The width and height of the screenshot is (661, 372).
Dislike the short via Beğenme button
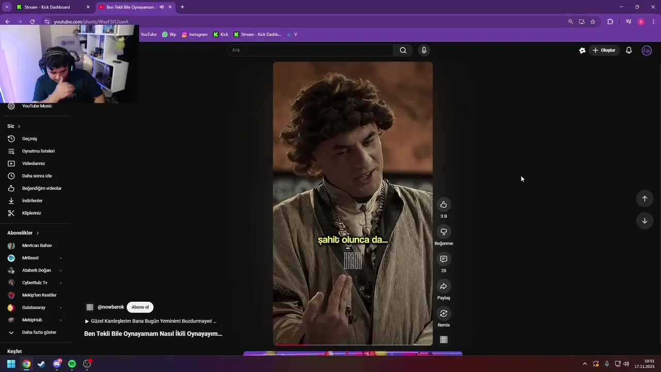point(444,232)
